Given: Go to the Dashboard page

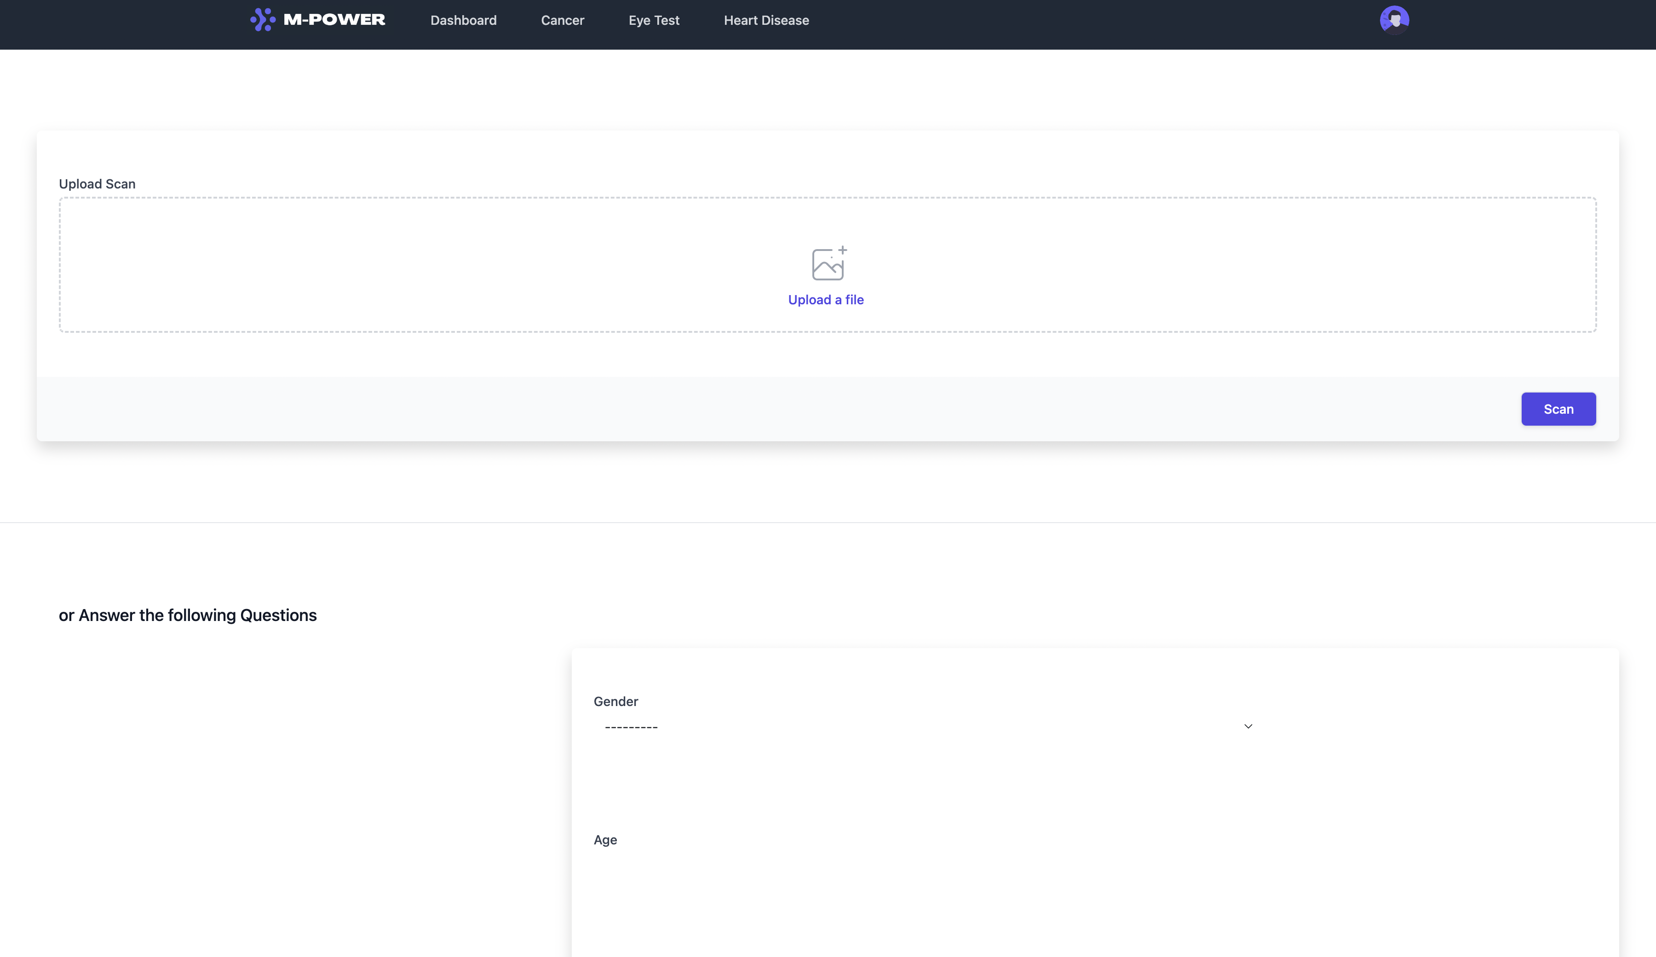Looking at the screenshot, I should click(x=463, y=20).
